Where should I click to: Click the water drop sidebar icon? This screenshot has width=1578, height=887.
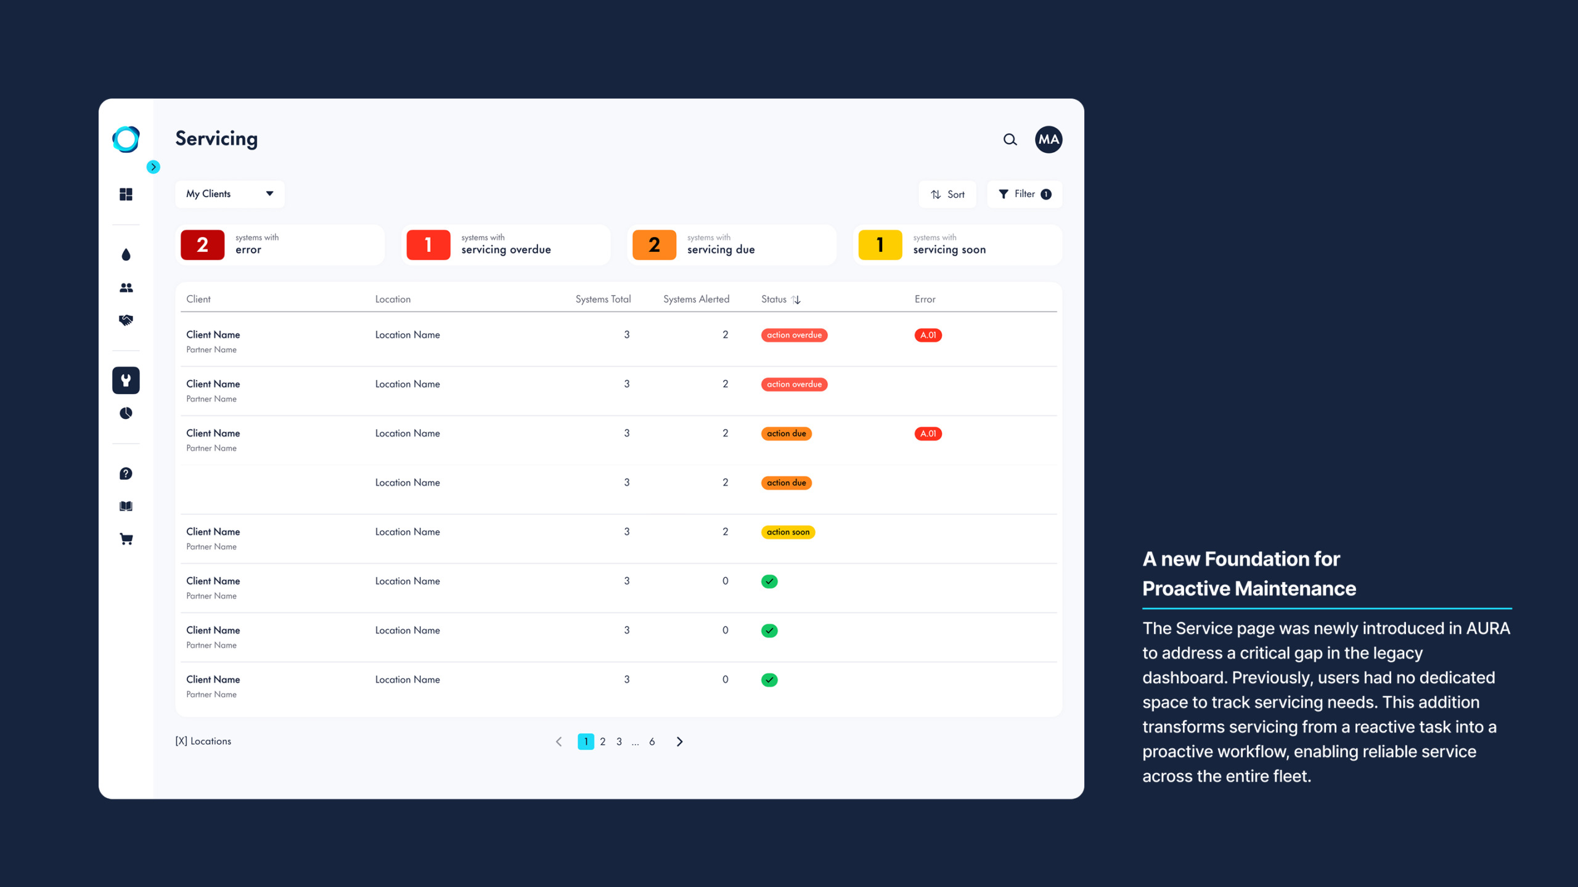coord(126,255)
